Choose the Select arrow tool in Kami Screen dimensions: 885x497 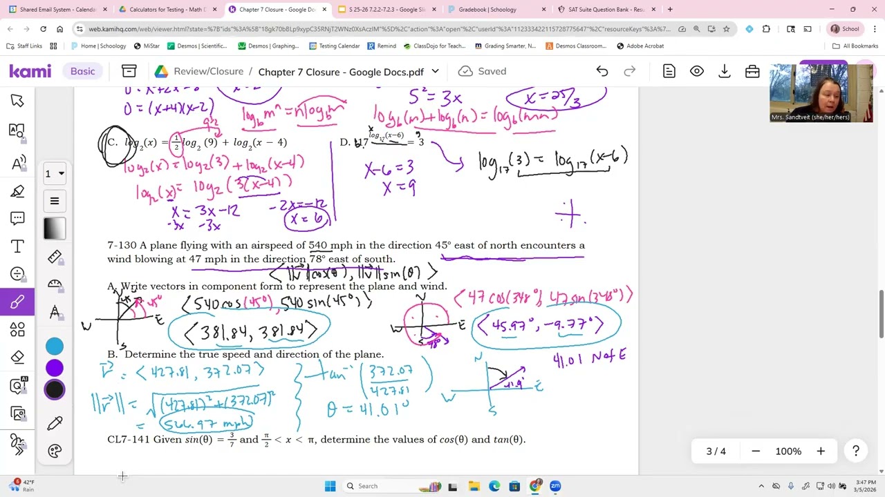click(x=17, y=101)
